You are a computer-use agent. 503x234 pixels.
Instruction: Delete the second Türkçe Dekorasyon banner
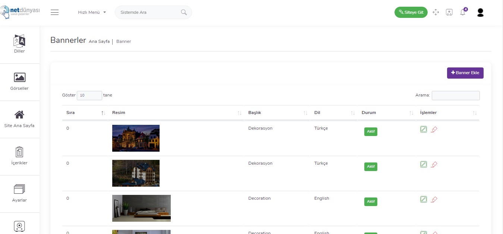click(434, 164)
